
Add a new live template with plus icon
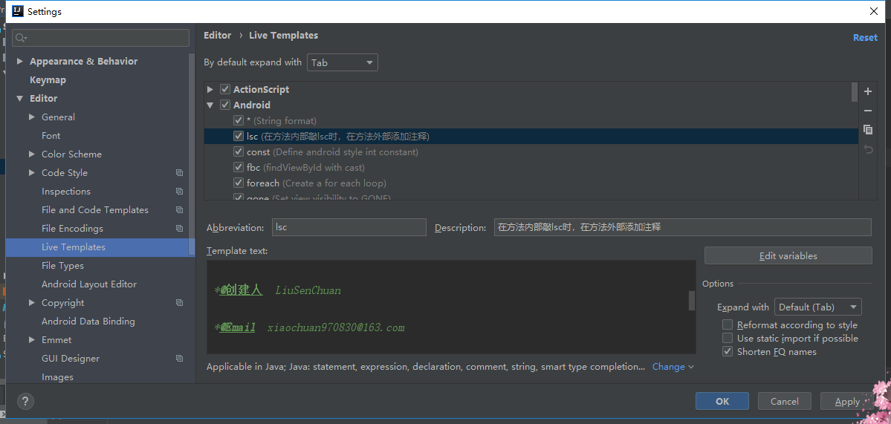(x=868, y=91)
